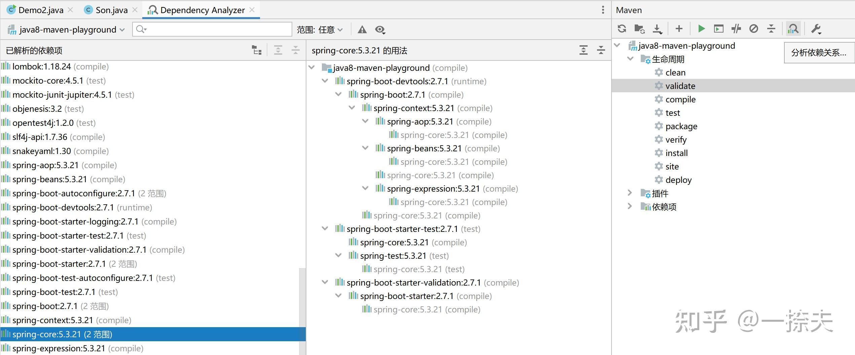This screenshot has height=355, width=855.
Task: Reimport all Maven projects with refresh icon
Action: (622, 29)
